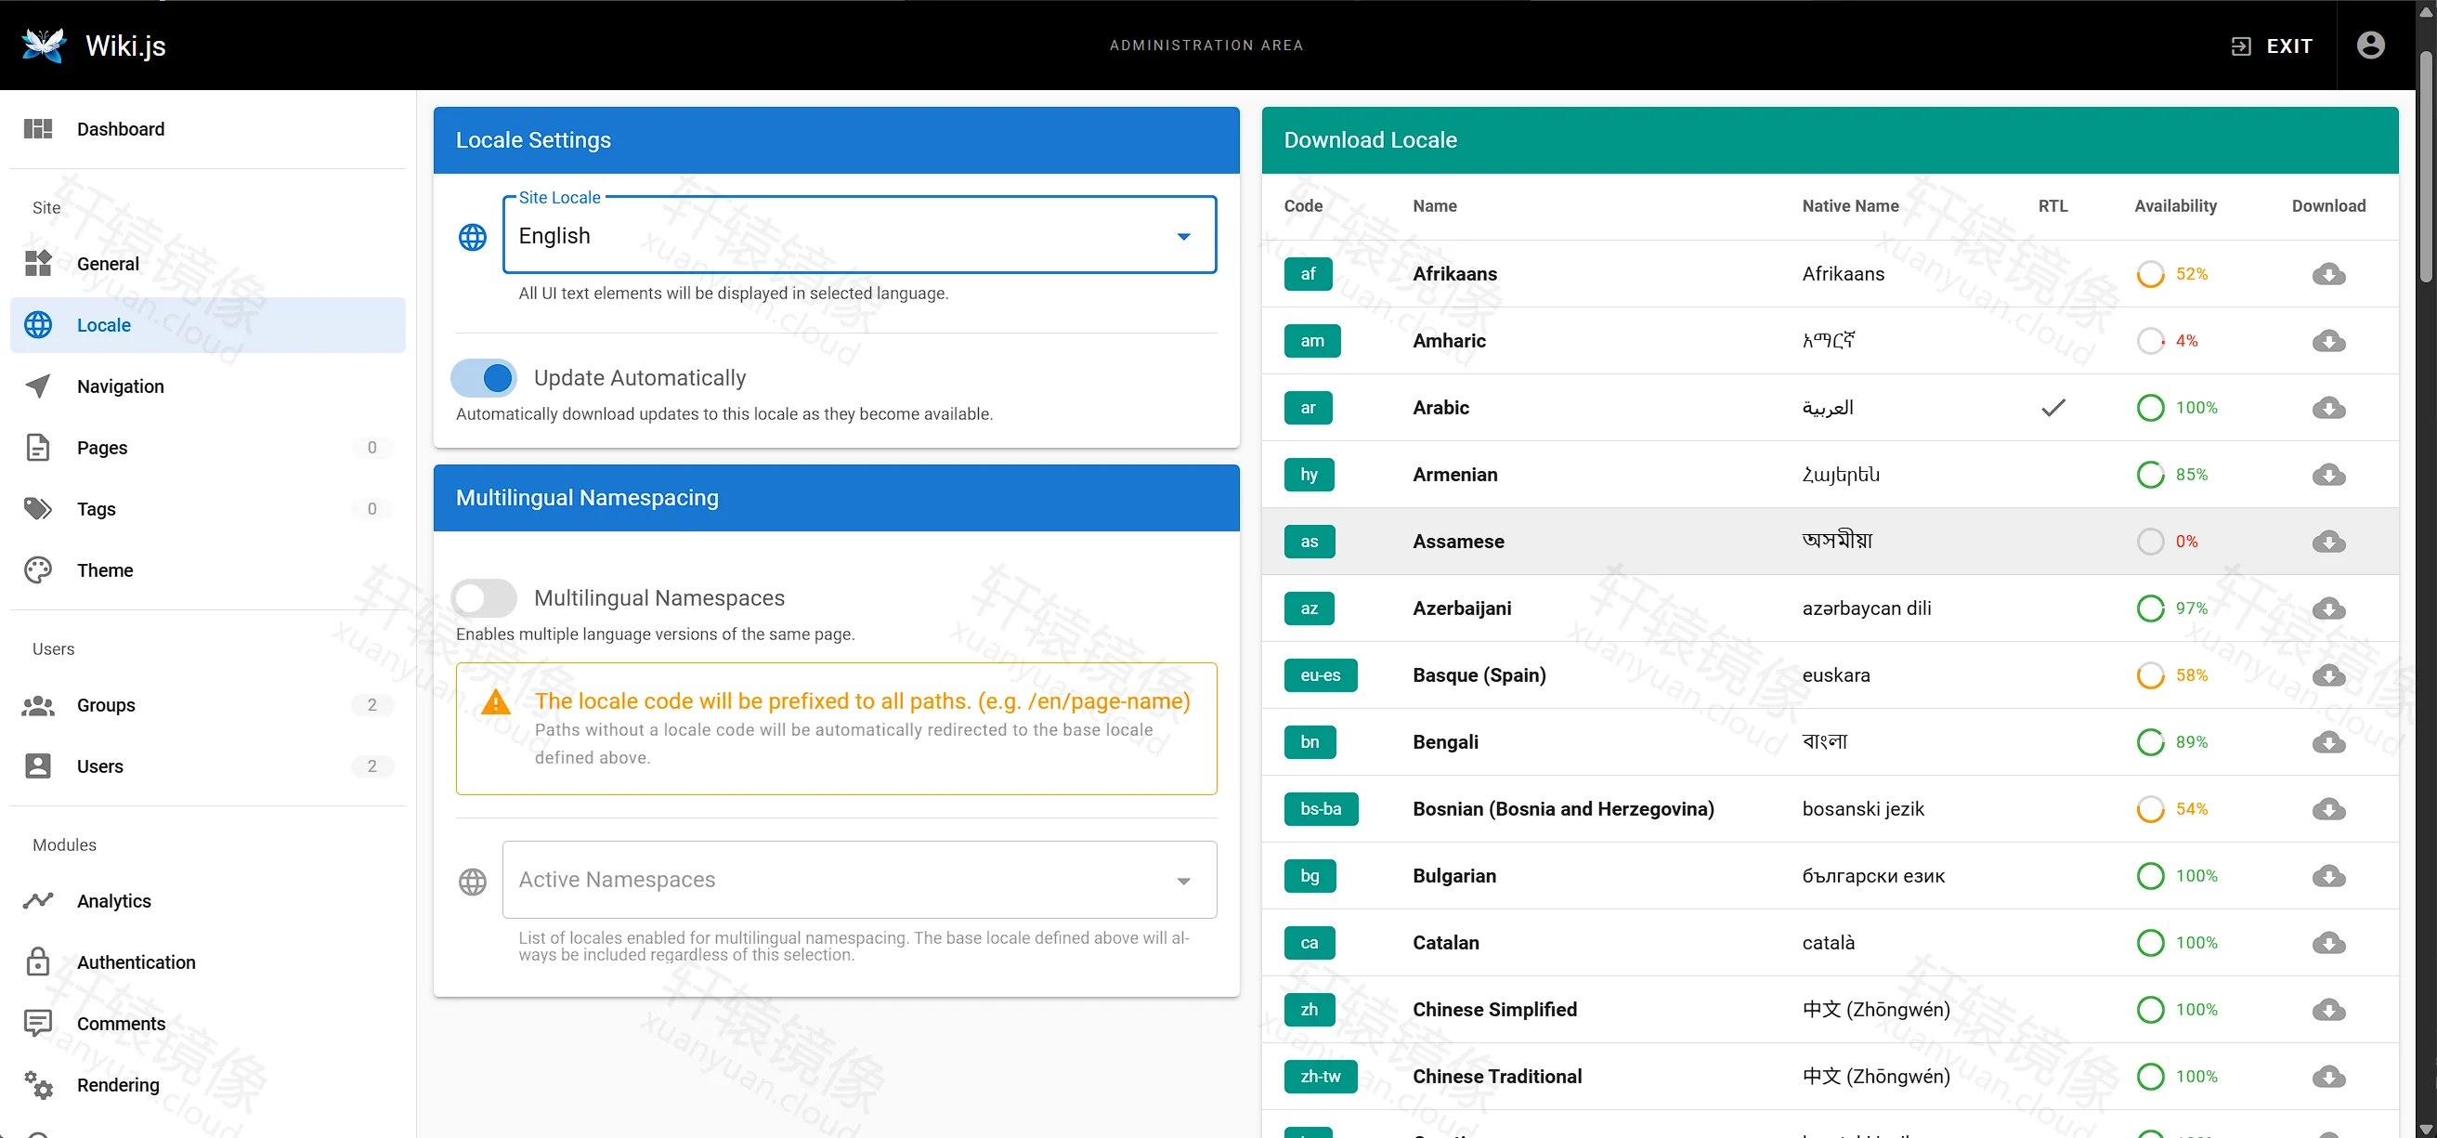Download the Bulgarian locale

tap(2328, 876)
